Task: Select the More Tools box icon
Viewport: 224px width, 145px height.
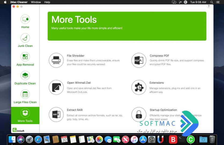Action: pyautogui.click(x=25, y=113)
